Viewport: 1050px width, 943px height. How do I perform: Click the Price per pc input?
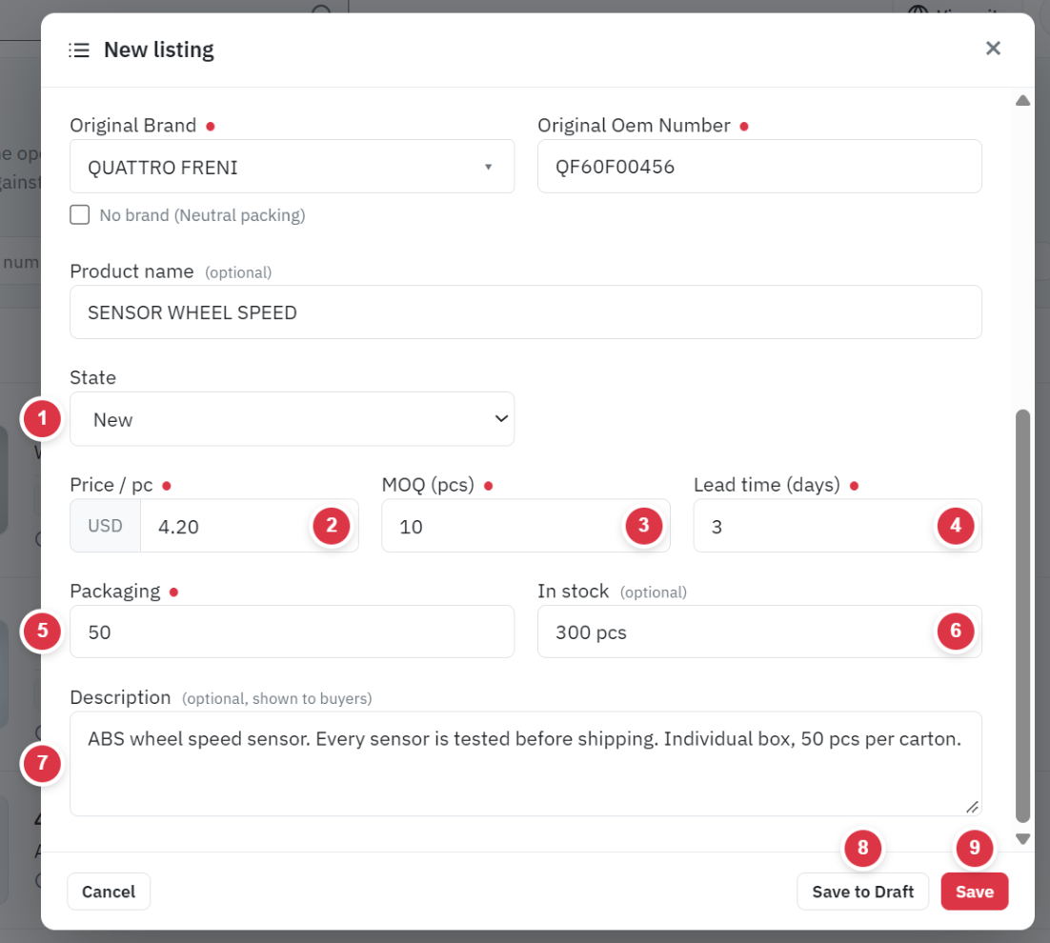tap(249, 526)
